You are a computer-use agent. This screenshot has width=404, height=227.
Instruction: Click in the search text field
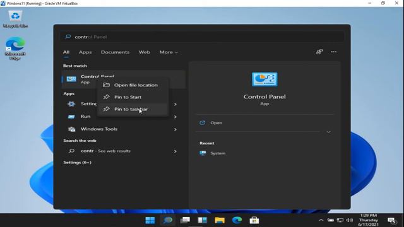[x=202, y=37]
